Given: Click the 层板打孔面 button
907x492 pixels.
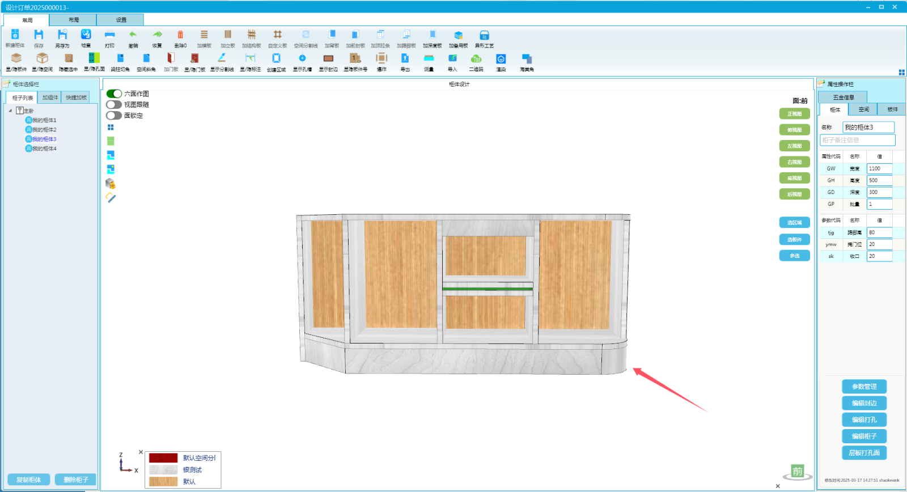Looking at the screenshot, I should click(x=864, y=453).
